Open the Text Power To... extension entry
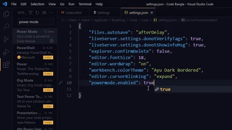This screenshot has width=232, height=130. click(x=35, y=101)
